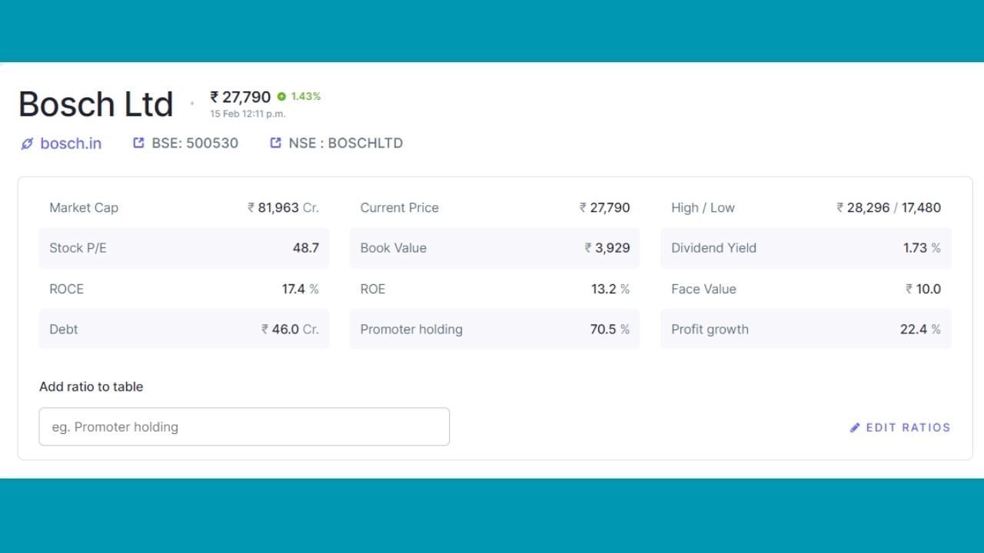
Task: Select the Market Cap label
Action: (x=84, y=207)
